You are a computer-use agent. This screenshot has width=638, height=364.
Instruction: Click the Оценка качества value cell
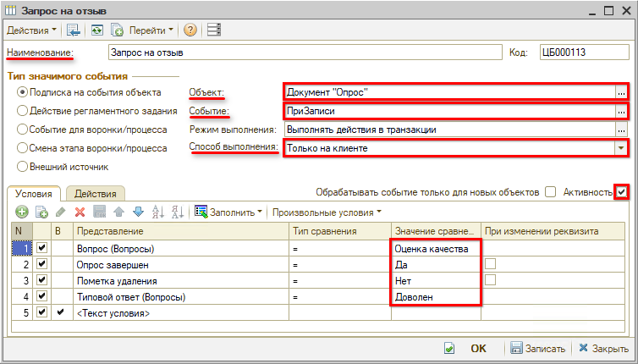coord(436,248)
